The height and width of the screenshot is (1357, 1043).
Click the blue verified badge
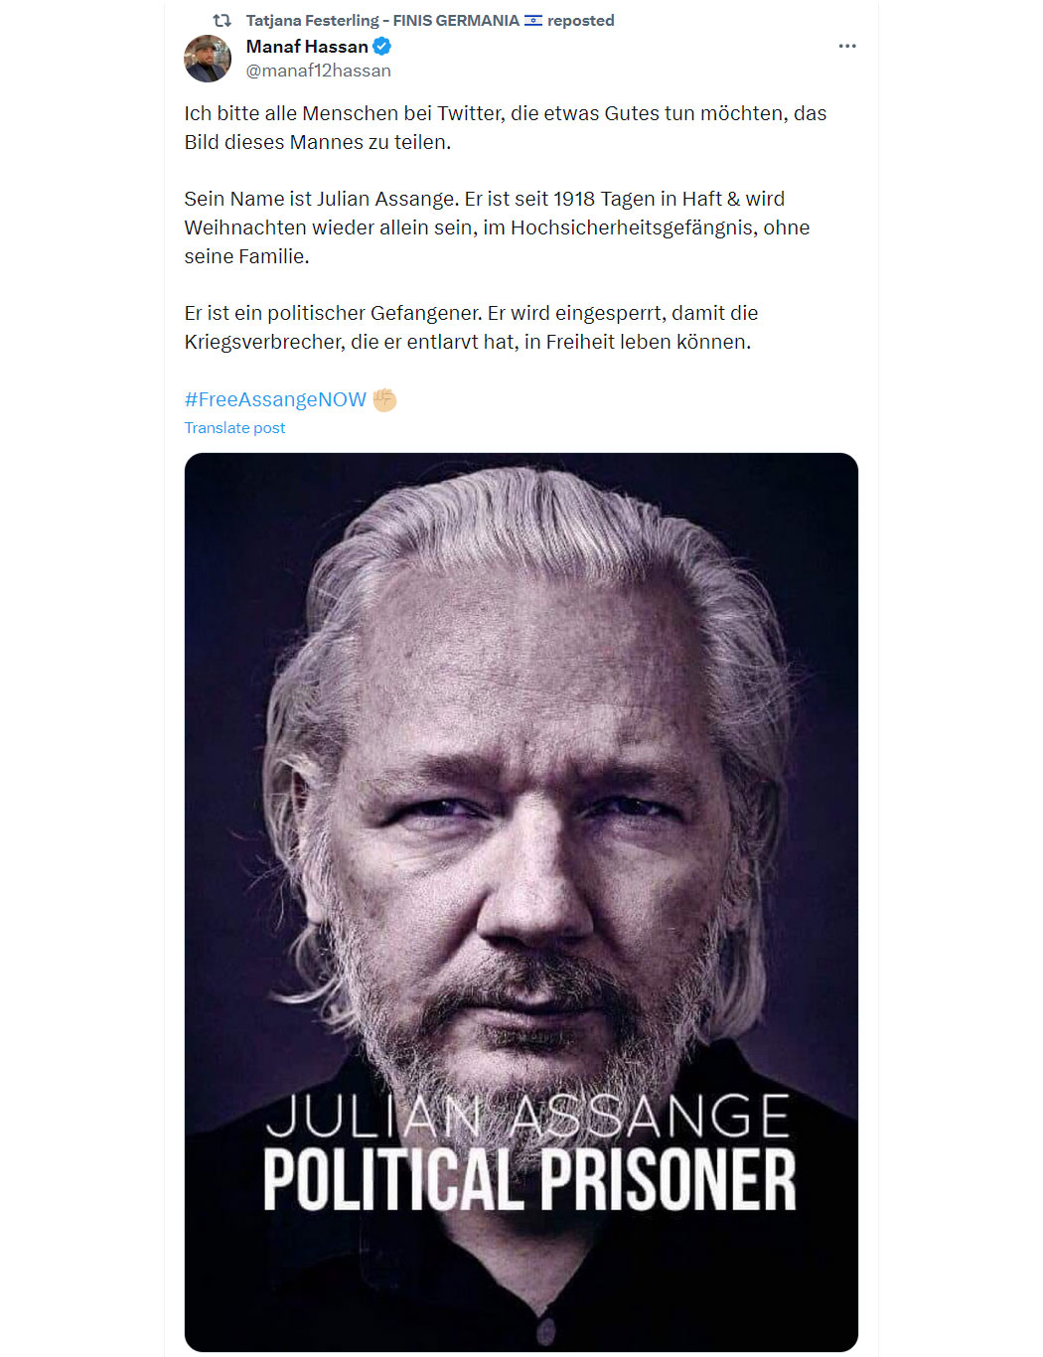pyautogui.click(x=382, y=46)
